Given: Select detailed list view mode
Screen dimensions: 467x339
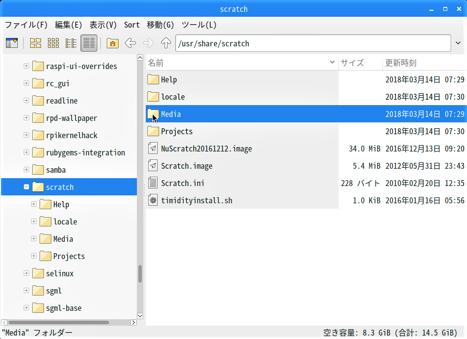Looking at the screenshot, I should (x=89, y=43).
